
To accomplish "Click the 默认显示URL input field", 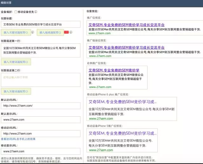I will [41, 120].
